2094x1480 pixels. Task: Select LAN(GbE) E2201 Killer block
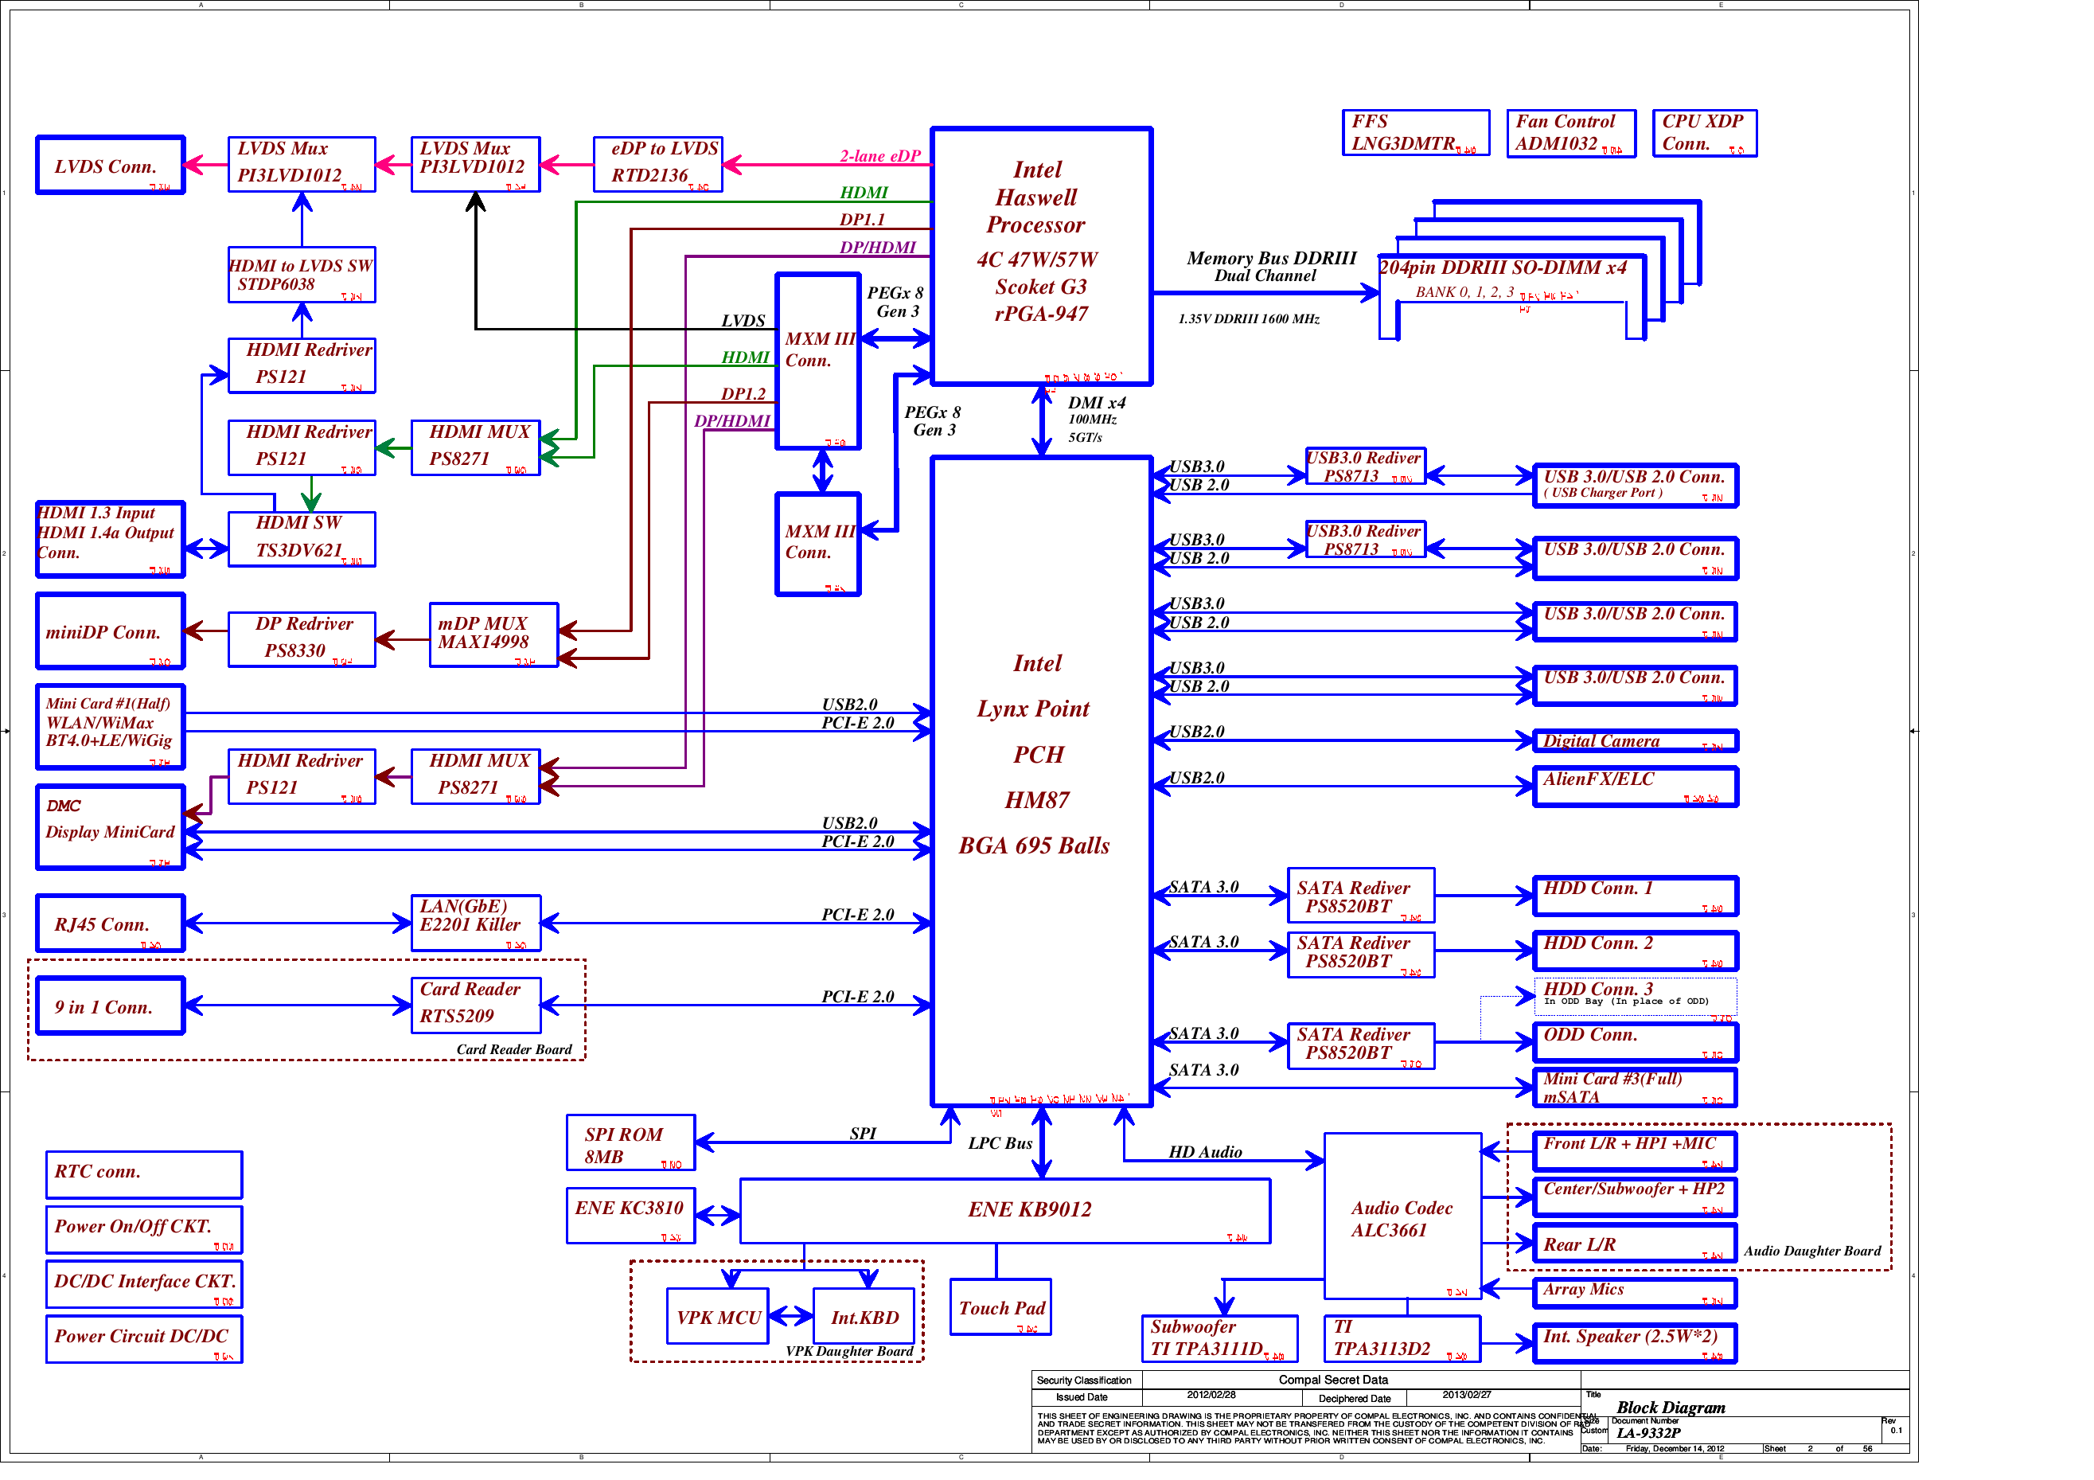tap(475, 924)
